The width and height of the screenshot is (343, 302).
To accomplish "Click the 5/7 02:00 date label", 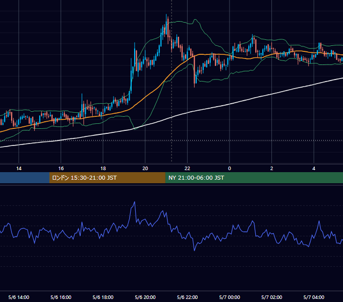I will [x=271, y=297].
